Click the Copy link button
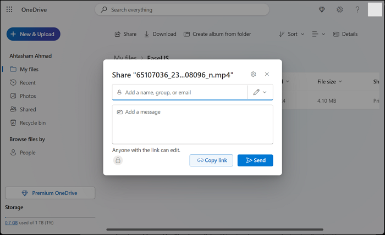The height and width of the screenshot is (235, 385). pyautogui.click(x=211, y=160)
